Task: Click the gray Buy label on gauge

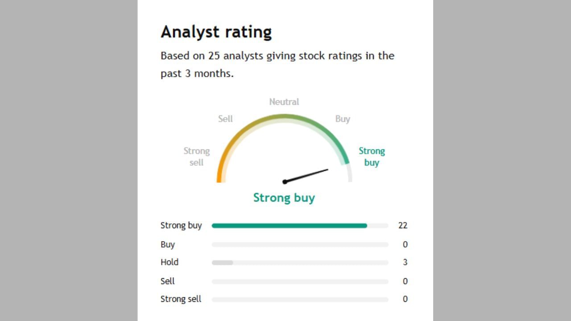Action: 343,119
